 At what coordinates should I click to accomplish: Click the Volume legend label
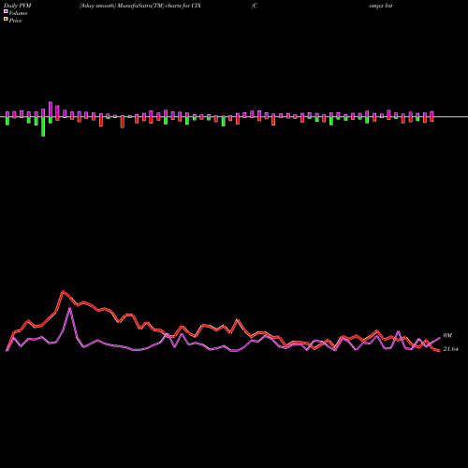coord(18,13)
